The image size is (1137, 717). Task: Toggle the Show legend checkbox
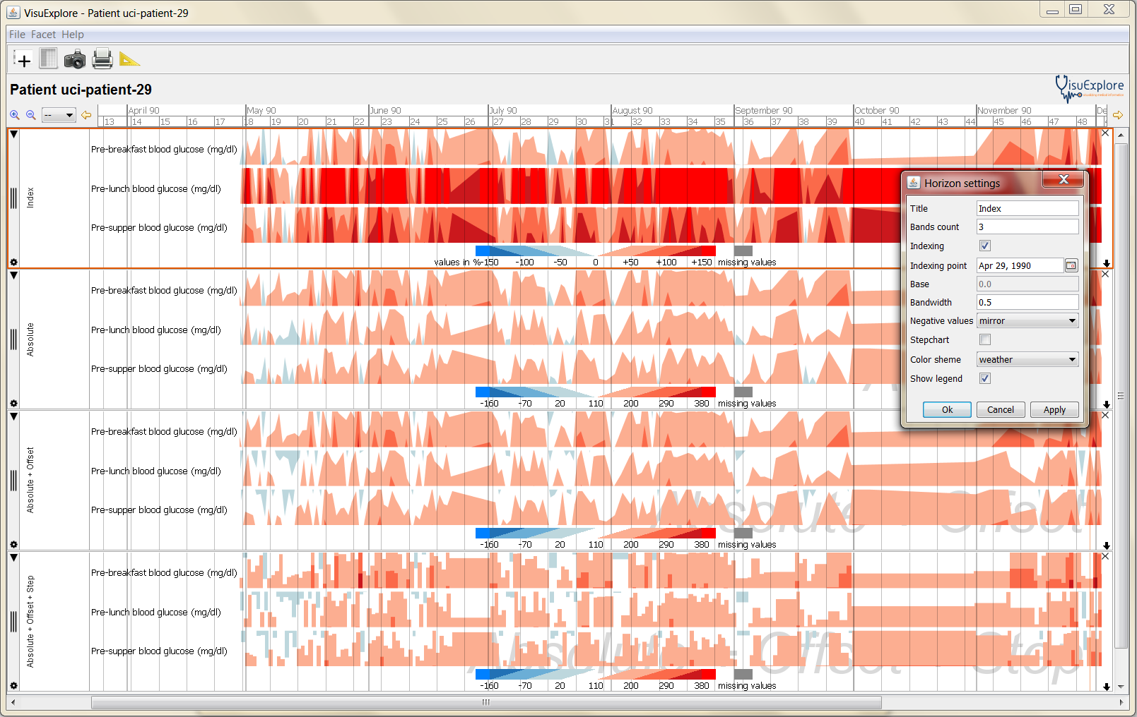[x=985, y=379]
